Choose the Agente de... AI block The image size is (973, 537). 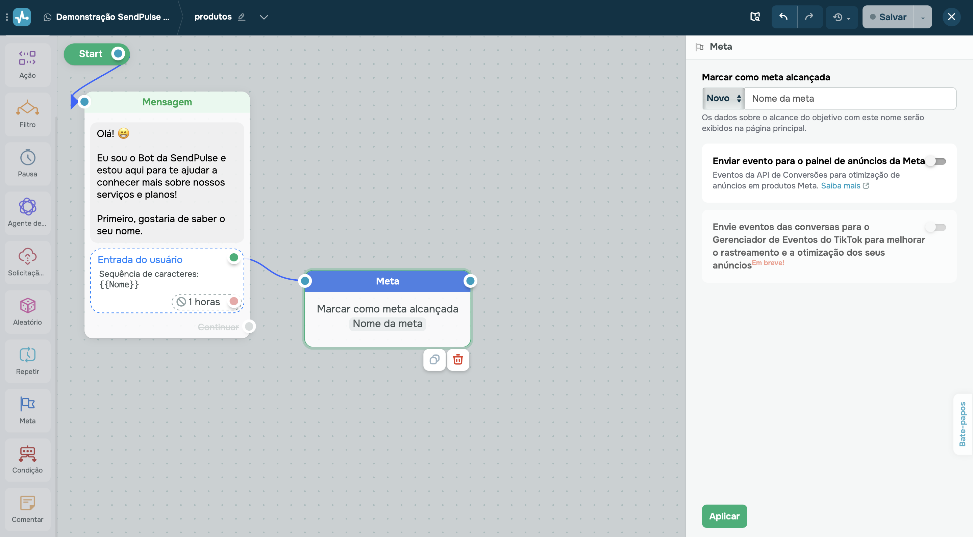point(28,213)
